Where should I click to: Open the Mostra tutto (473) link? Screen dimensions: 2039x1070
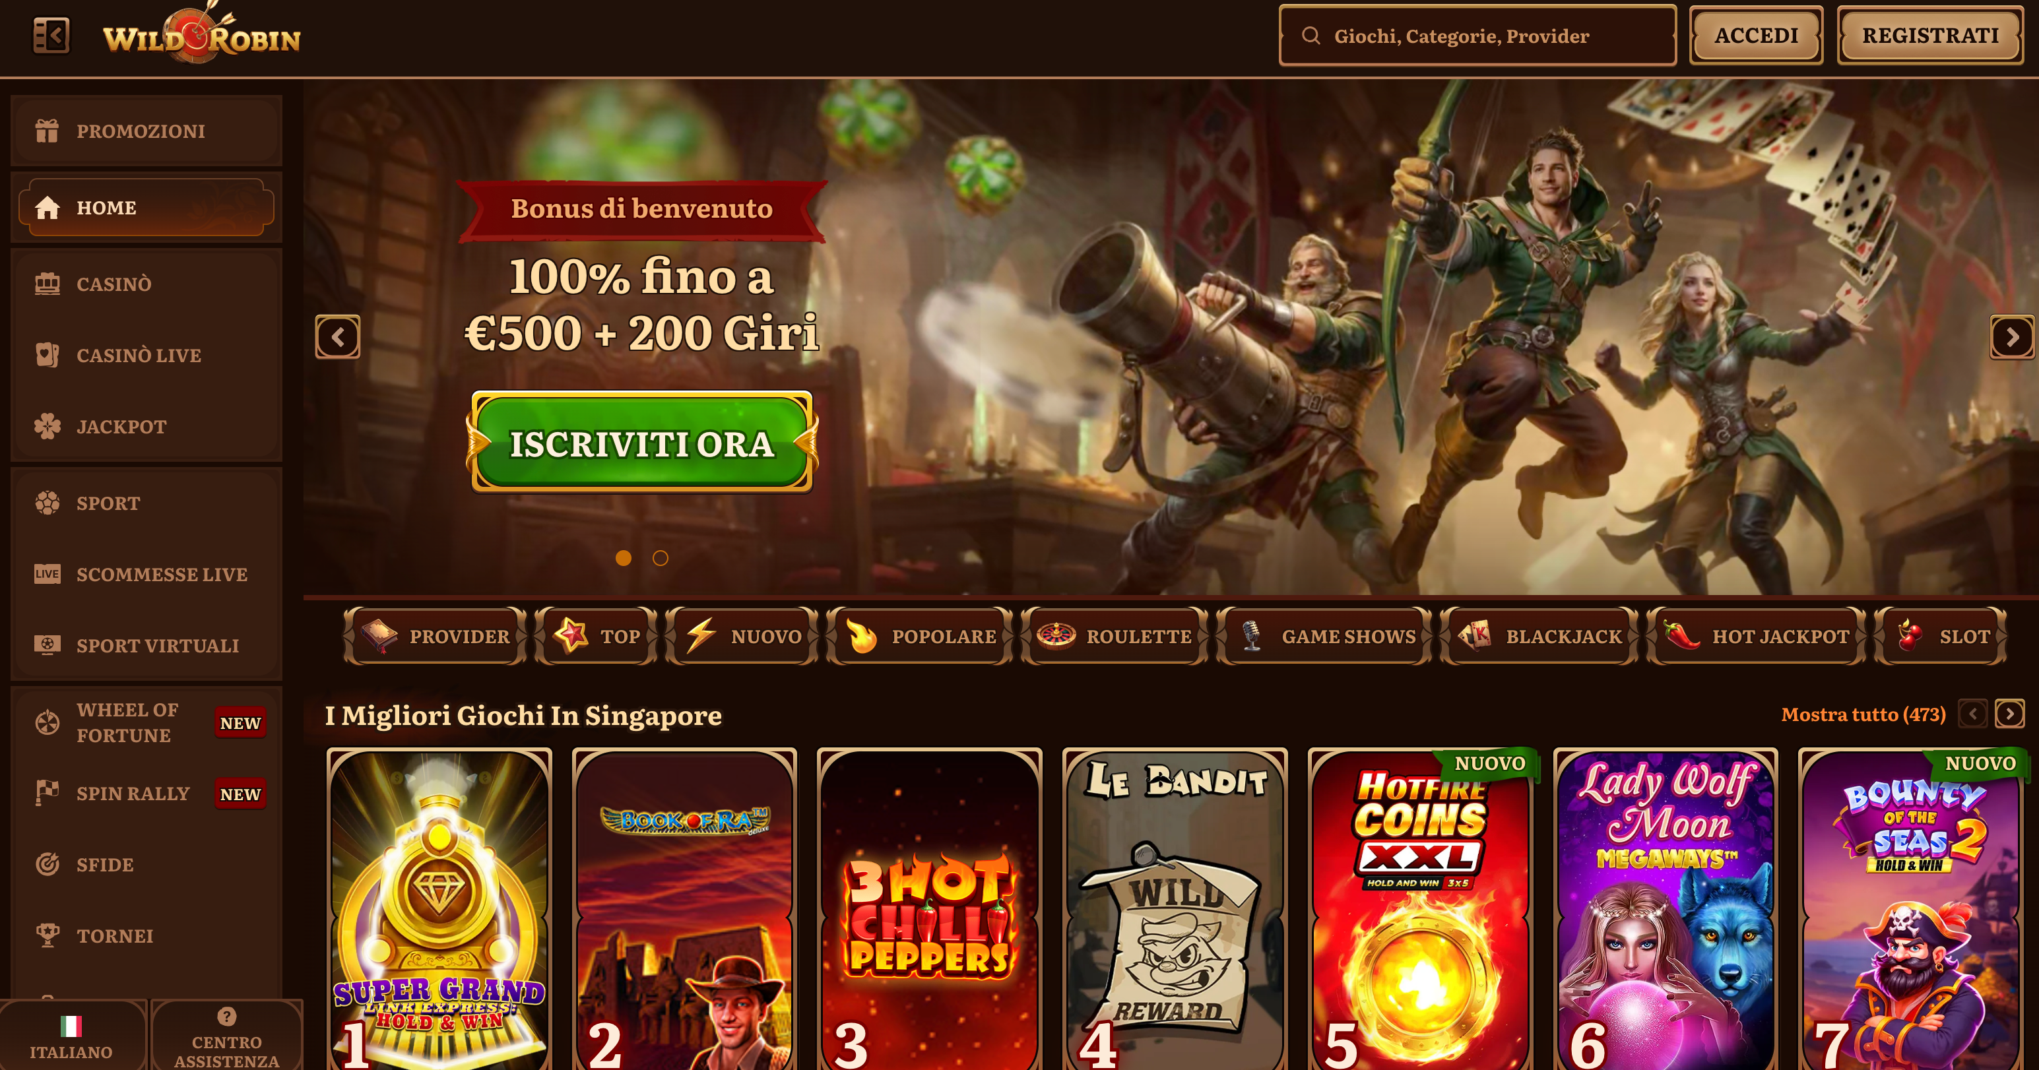(x=1863, y=714)
